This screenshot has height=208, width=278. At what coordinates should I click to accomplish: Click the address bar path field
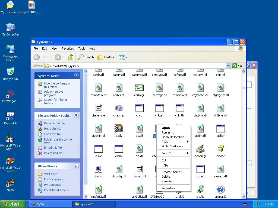[x=135, y=66]
